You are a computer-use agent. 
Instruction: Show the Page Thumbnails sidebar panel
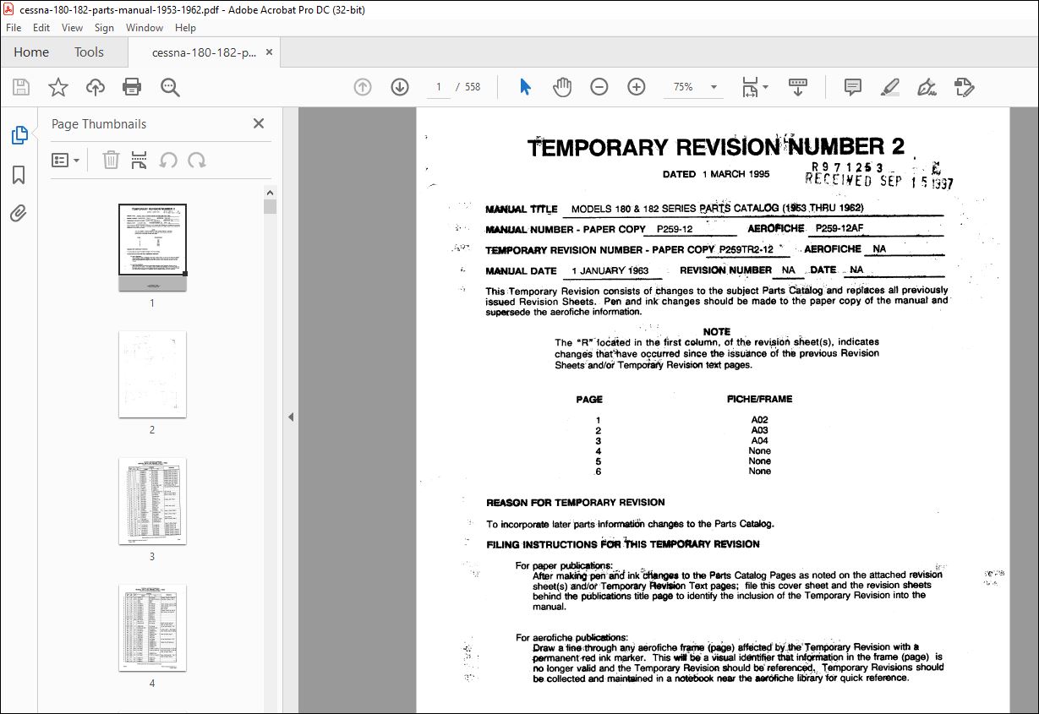(x=19, y=135)
